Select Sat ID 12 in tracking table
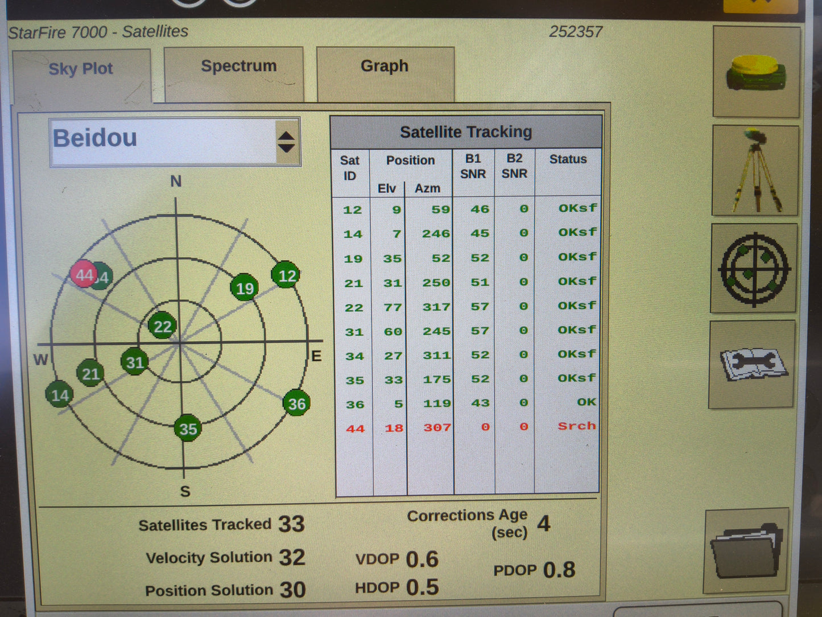Screen dimensions: 822x617 [x=352, y=210]
